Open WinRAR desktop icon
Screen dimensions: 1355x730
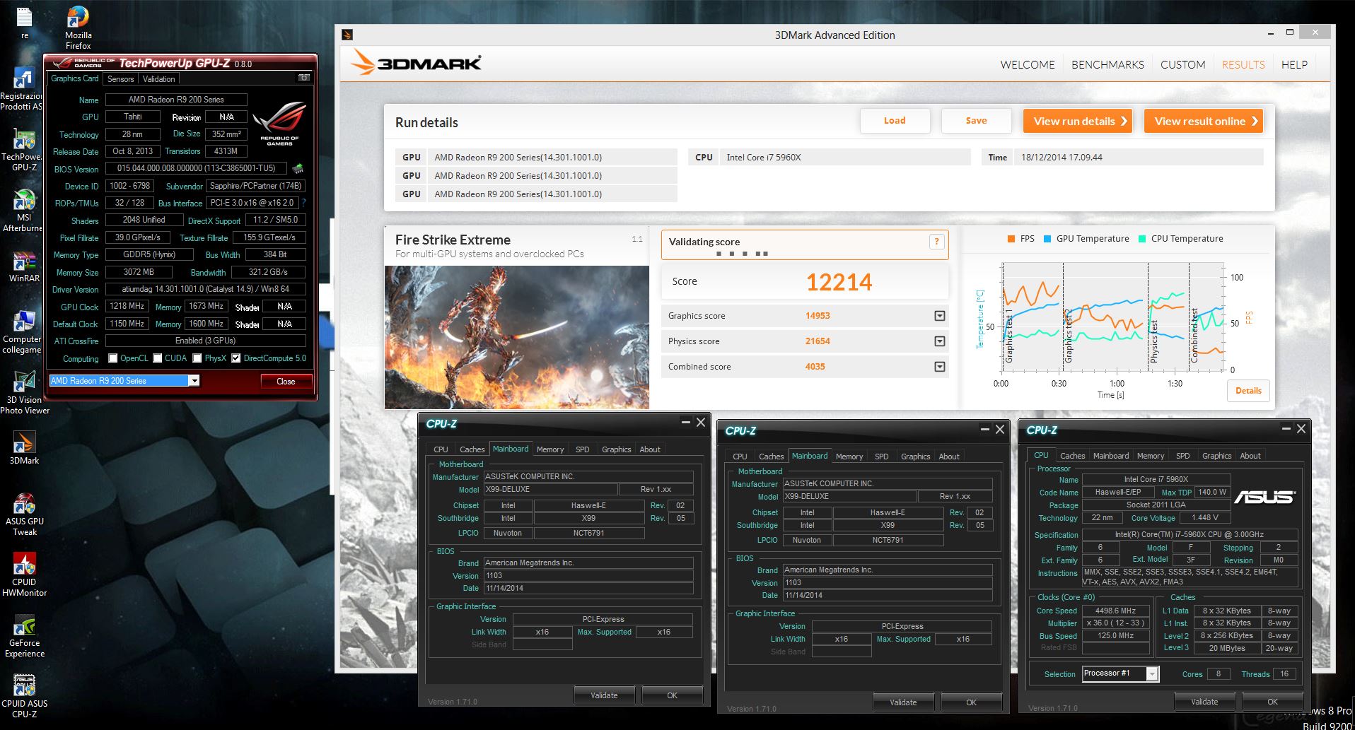pos(24,267)
